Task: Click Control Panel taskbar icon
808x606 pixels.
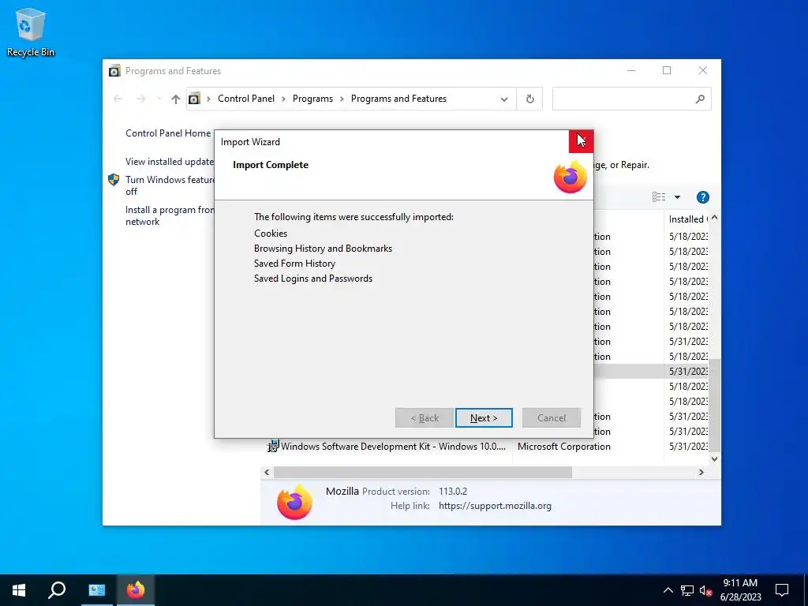Action: coord(96,590)
